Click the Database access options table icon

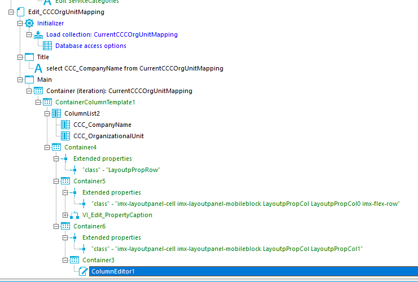(x=47, y=46)
